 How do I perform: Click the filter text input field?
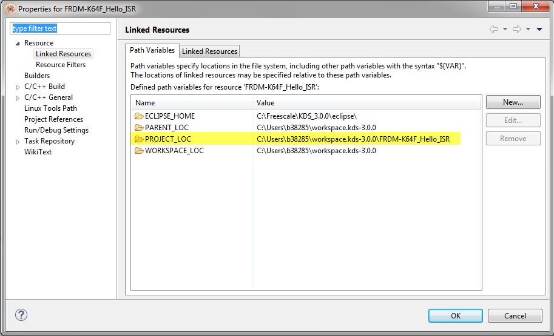point(61,28)
